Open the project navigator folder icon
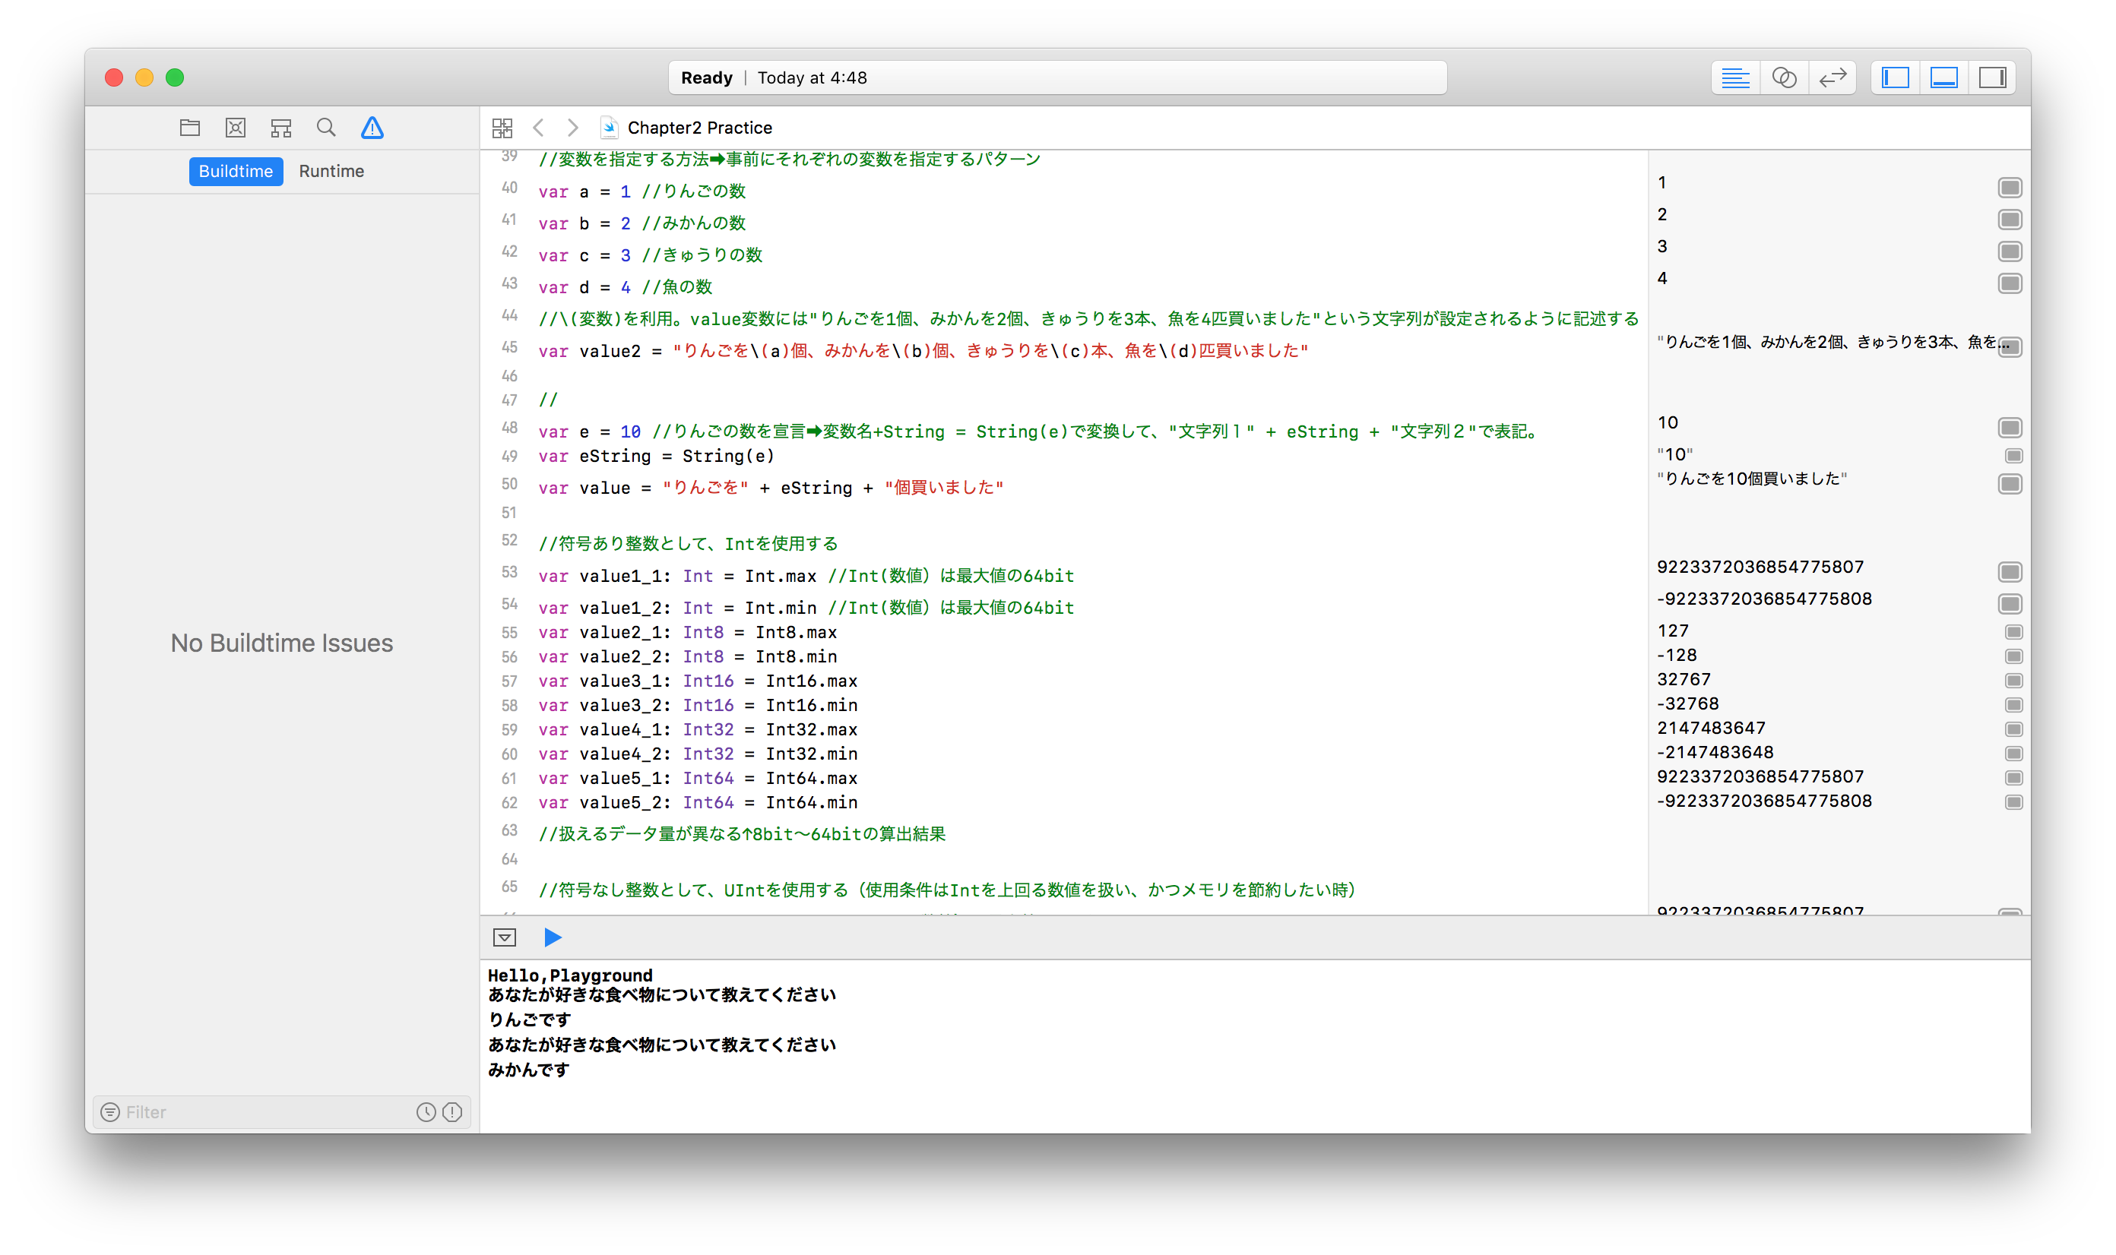Screen dimensions: 2116x1255 click(189, 128)
